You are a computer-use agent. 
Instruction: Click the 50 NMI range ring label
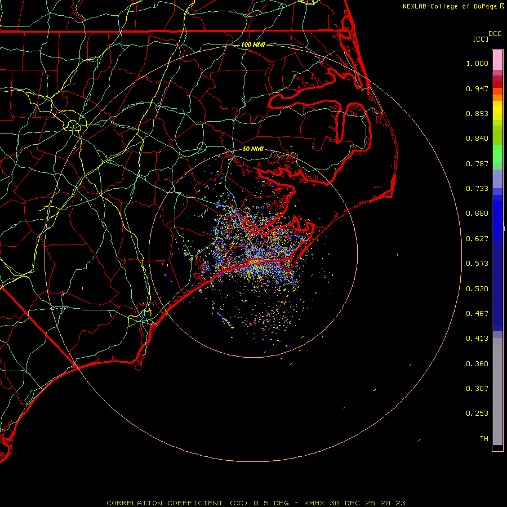coord(253,149)
